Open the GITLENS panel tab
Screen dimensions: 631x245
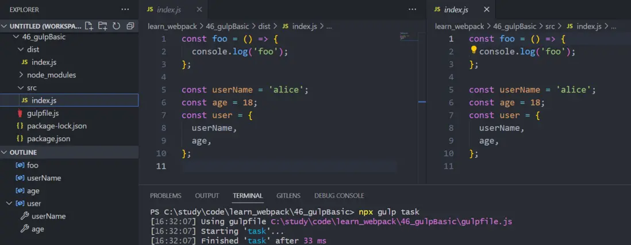[288, 196]
